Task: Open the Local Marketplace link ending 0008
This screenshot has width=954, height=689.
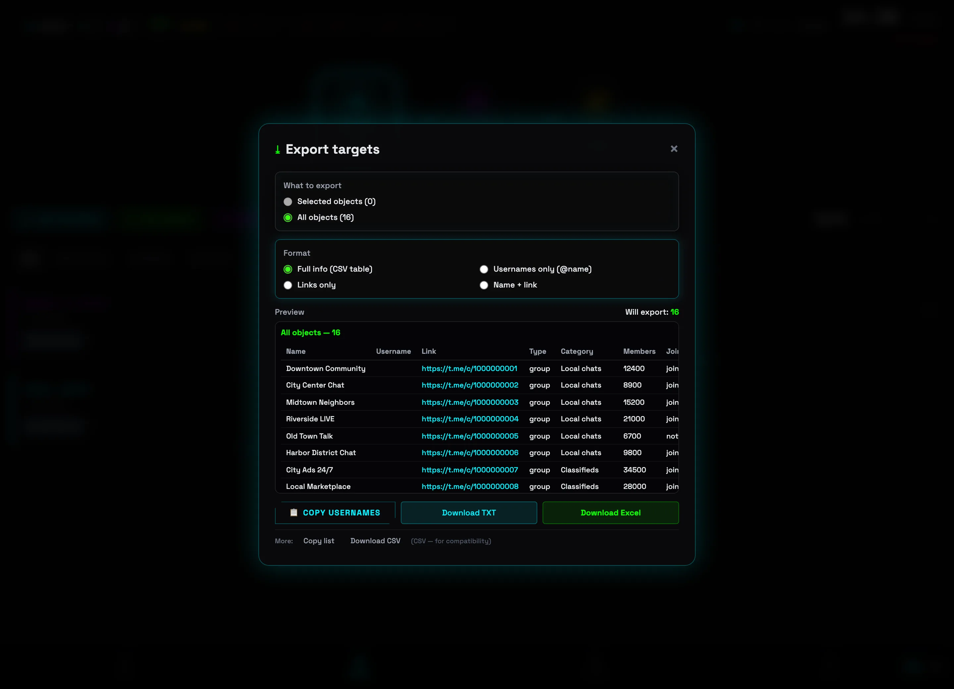Action: tap(470, 487)
